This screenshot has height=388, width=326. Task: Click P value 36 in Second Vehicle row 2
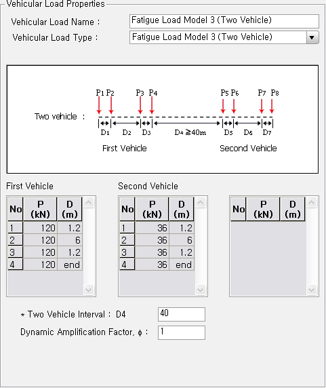point(152,239)
